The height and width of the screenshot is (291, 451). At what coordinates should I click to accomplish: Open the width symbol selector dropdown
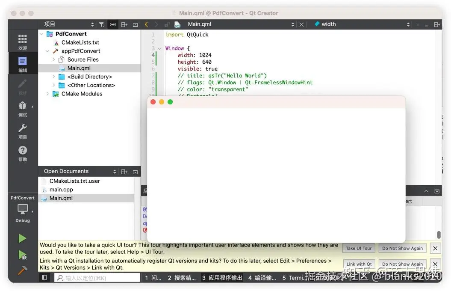pyautogui.click(x=362, y=24)
